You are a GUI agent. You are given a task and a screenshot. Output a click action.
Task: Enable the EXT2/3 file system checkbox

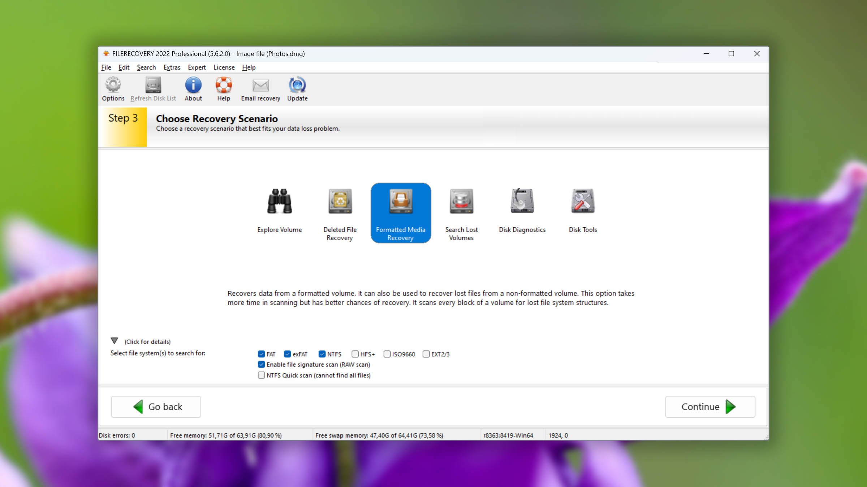coord(426,354)
